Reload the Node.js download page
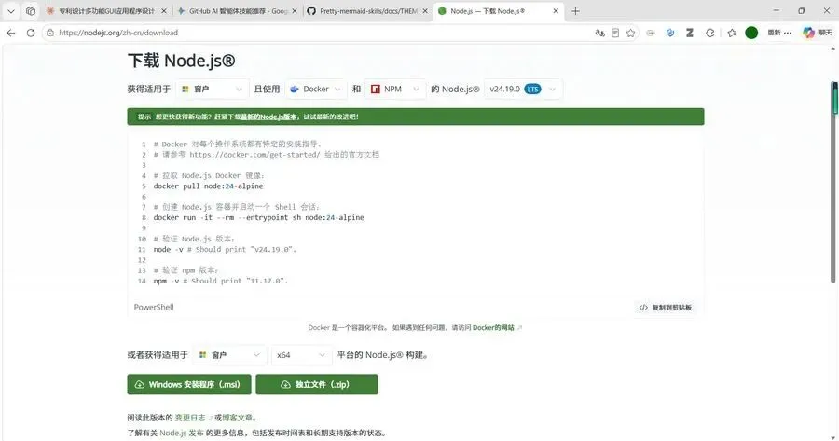Image resolution: width=839 pixels, height=441 pixels. pos(31,33)
